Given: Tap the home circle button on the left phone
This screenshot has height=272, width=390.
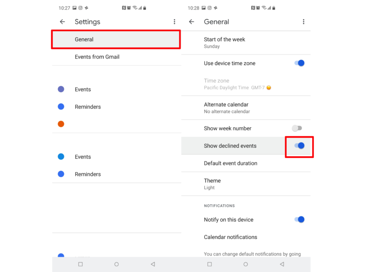Looking at the screenshot, I should click(117, 264).
